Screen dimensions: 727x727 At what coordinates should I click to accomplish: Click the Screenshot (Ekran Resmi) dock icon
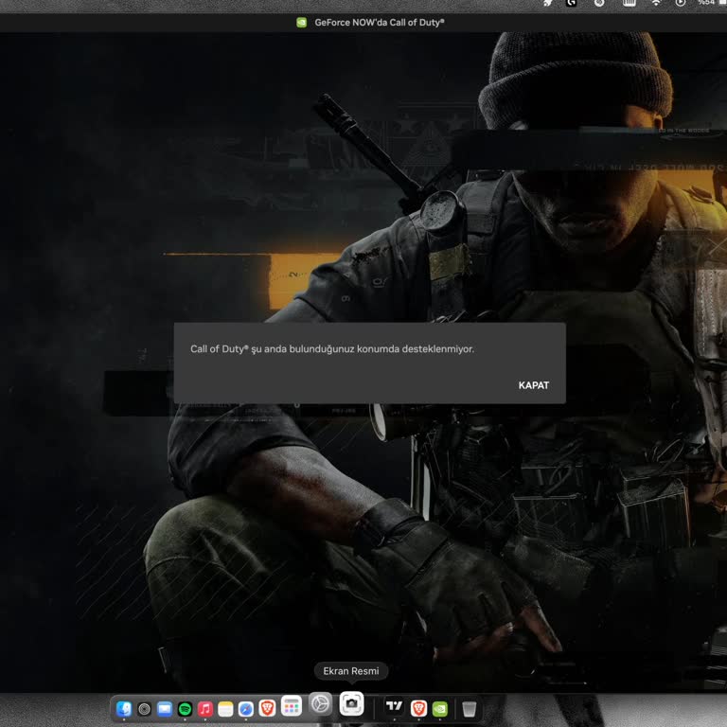pos(351,703)
